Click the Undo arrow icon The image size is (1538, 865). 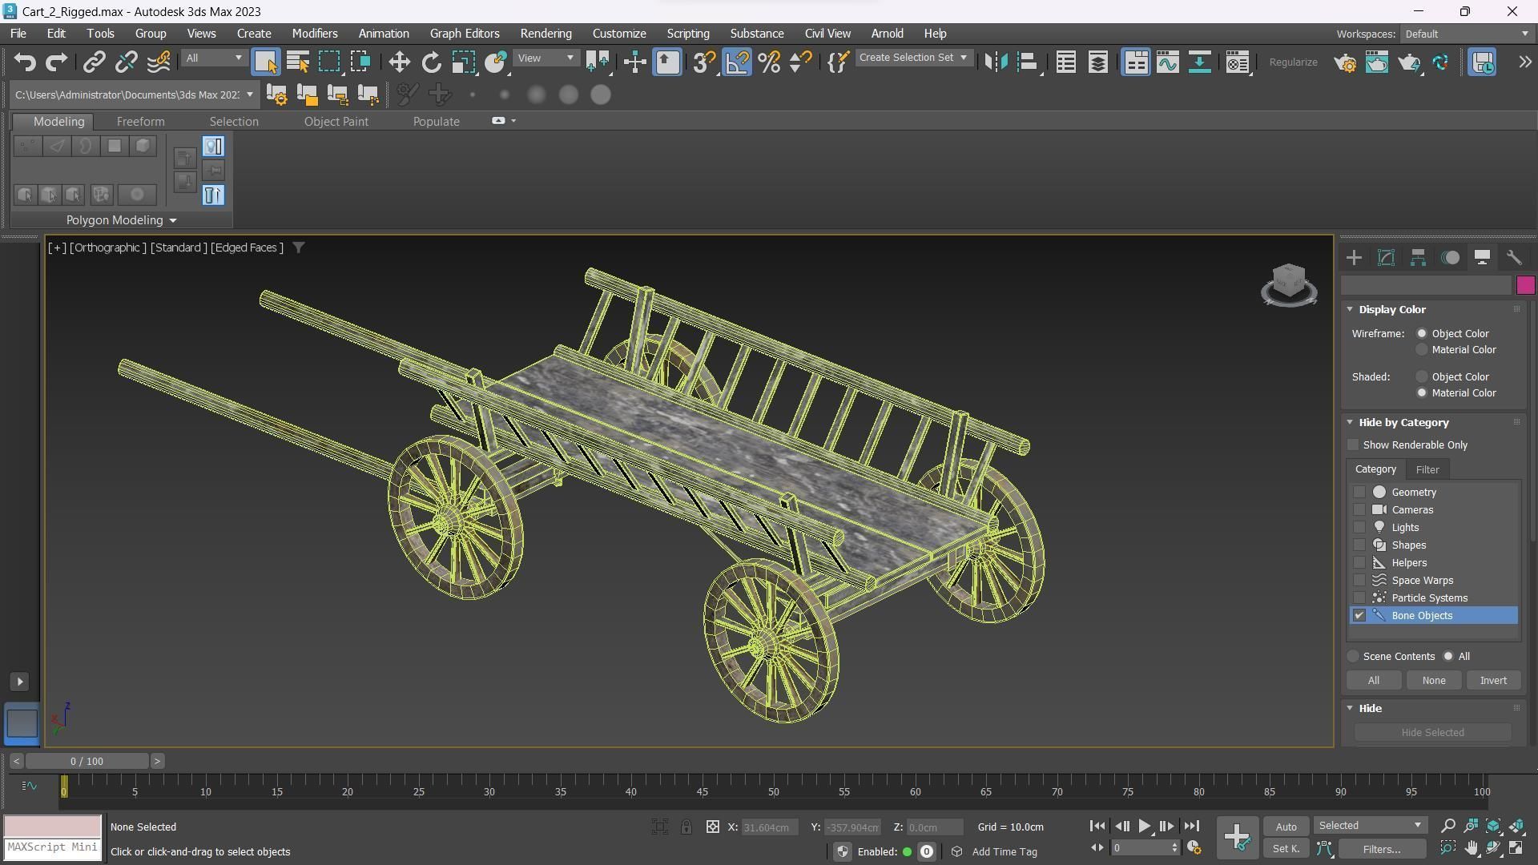click(25, 62)
